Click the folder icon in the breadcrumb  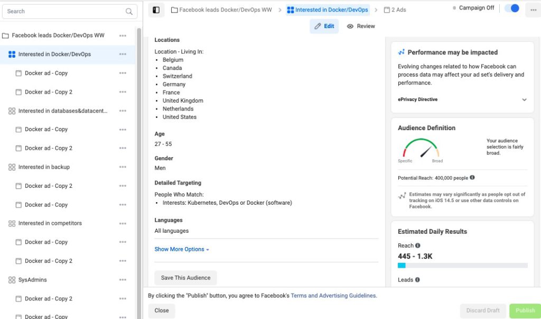click(x=174, y=10)
